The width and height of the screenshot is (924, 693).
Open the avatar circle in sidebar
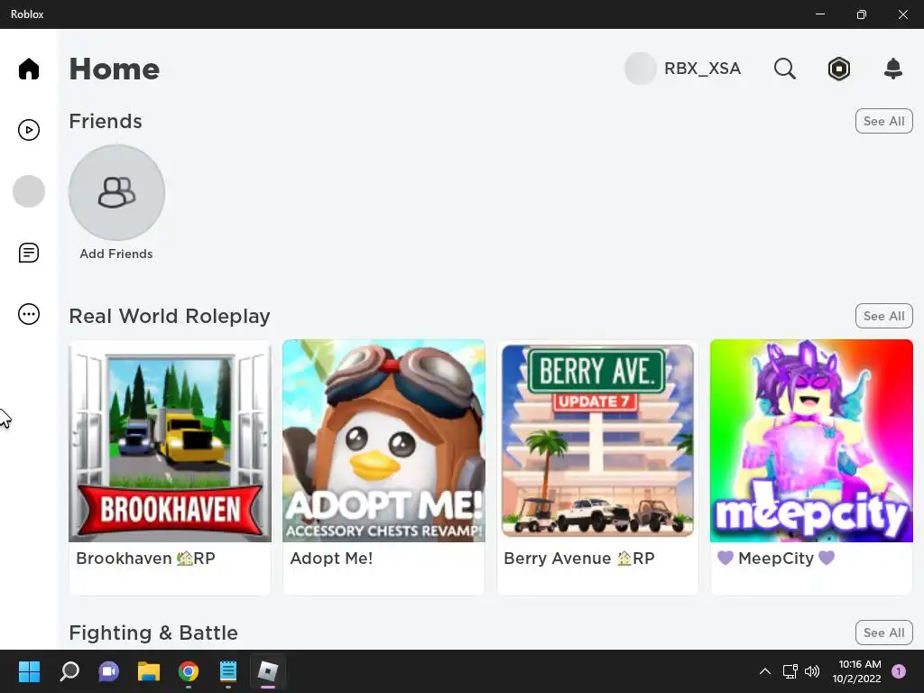coord(28,191)
